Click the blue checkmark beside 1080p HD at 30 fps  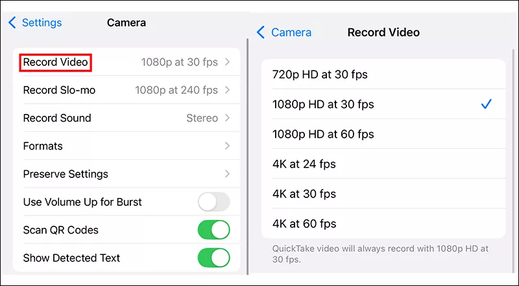(x=486, y=104)
